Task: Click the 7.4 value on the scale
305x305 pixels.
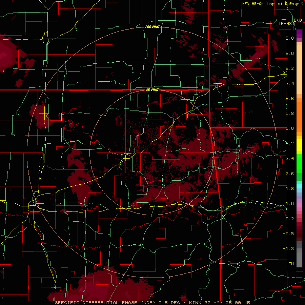Action: click(x=290, y=83)
